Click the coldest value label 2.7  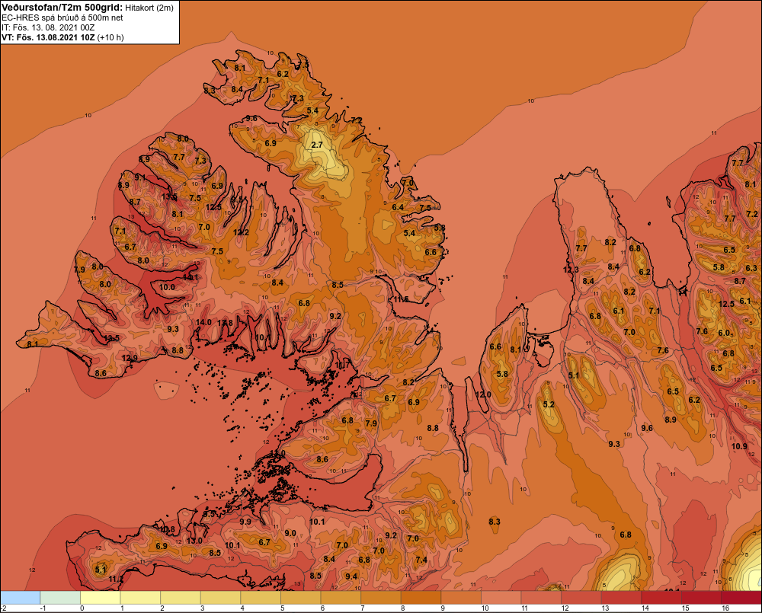[x=317, y=145]
